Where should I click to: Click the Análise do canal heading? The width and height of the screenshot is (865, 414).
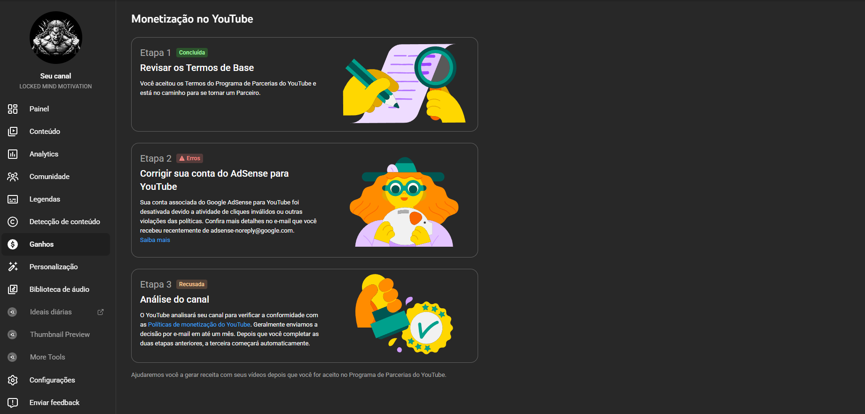(174, 299)
